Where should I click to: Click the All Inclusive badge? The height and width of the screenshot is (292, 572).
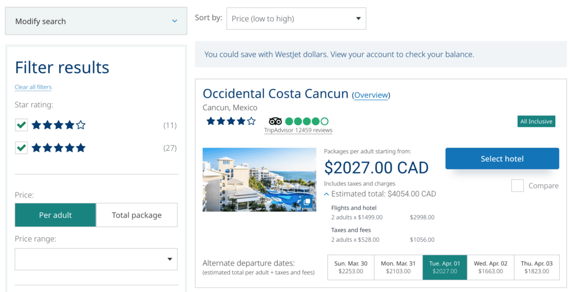[x=536, y=122]
